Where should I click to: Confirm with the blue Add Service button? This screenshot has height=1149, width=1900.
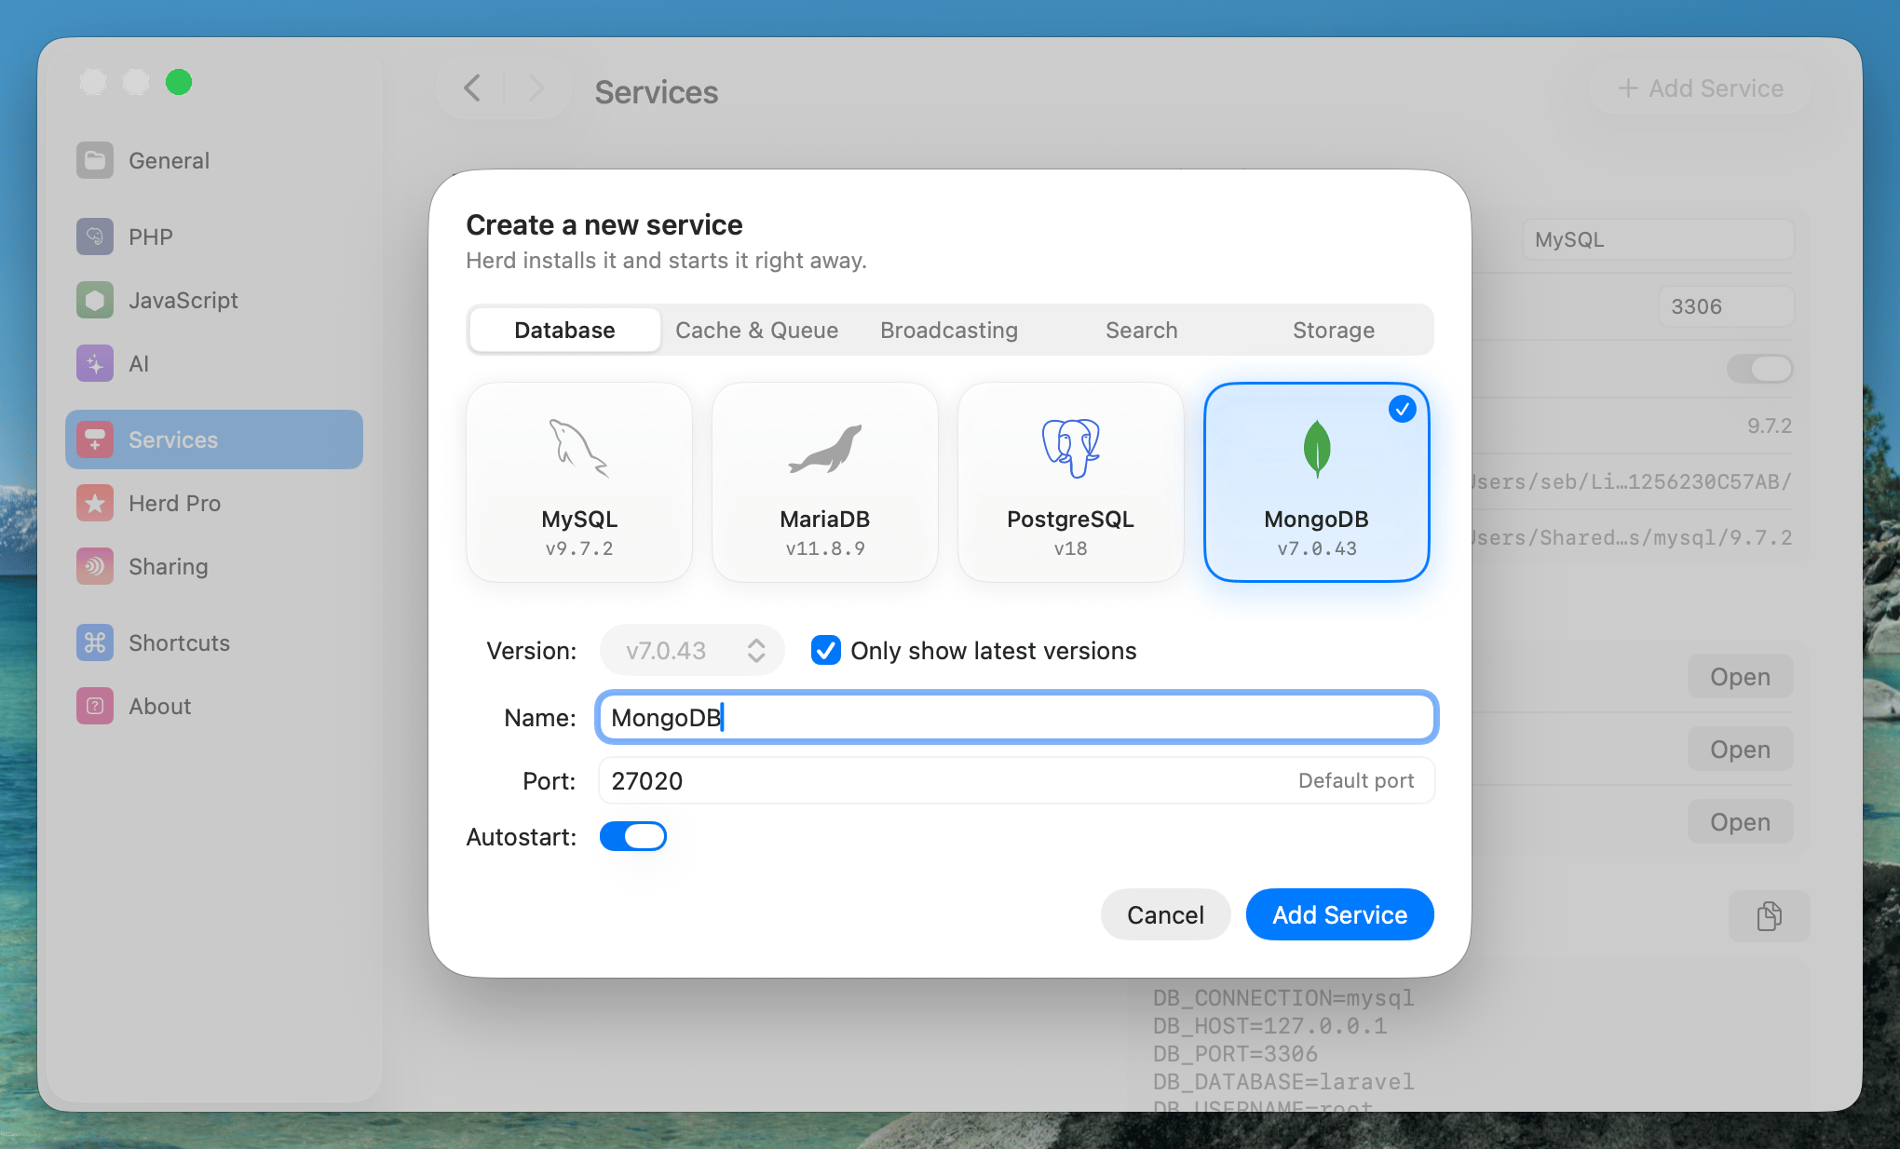tap(1340, 914)
